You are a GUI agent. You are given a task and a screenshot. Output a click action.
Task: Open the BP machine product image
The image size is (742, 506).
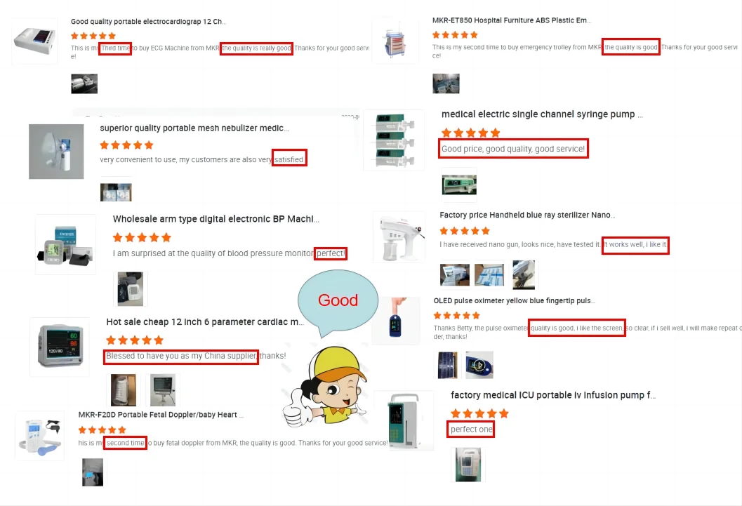pyautogui.click(x=66, y=245)
